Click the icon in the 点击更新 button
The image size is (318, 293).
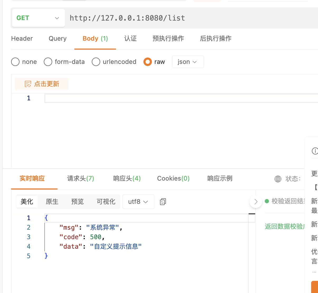(28, 84)
